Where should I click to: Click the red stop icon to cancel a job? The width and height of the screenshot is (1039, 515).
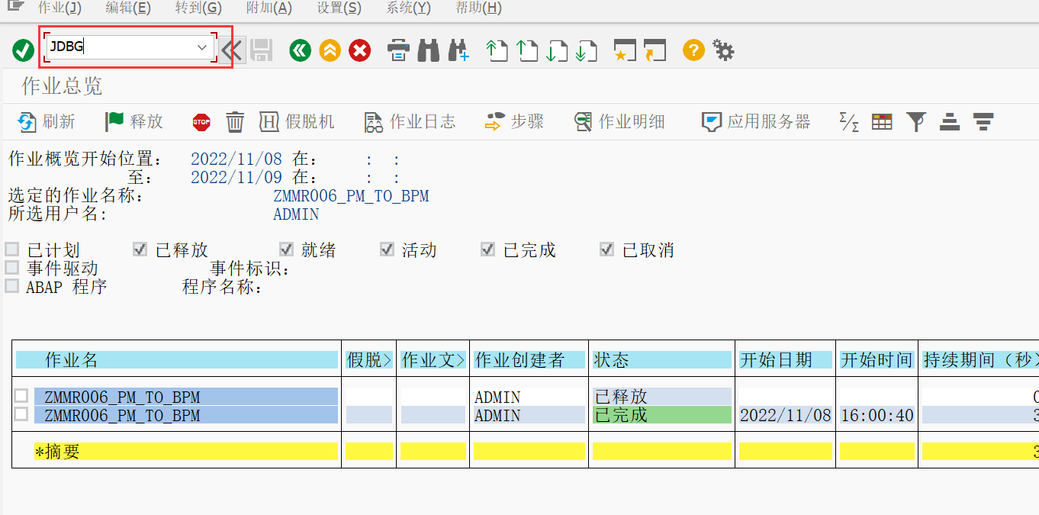pyautogui.click(x=201, y=121)
